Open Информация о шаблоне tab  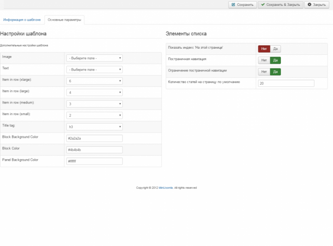[x=22, y=20]
